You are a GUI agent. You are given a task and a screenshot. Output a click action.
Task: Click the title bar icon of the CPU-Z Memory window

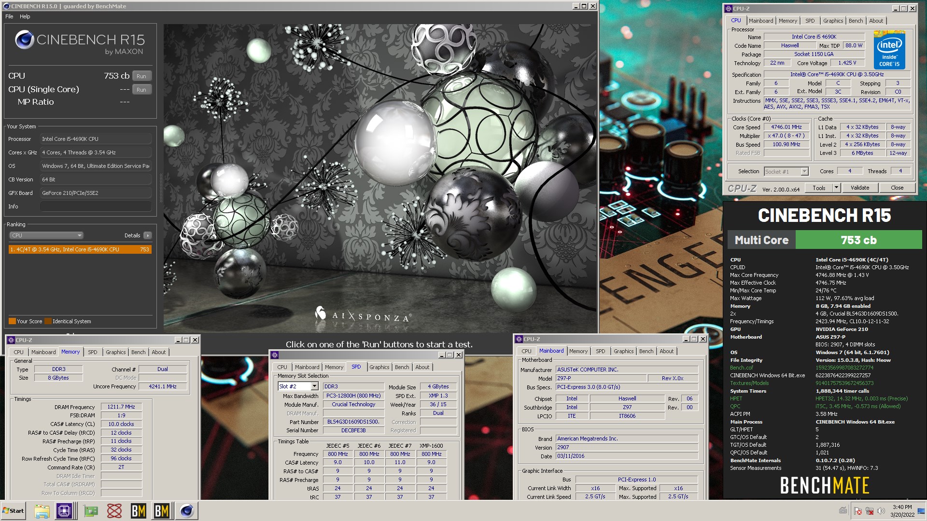point(11,340)
